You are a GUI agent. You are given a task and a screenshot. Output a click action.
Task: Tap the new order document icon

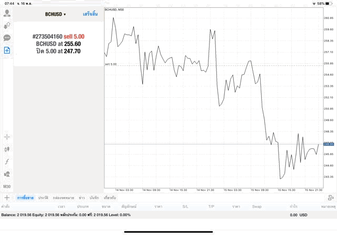7,50
